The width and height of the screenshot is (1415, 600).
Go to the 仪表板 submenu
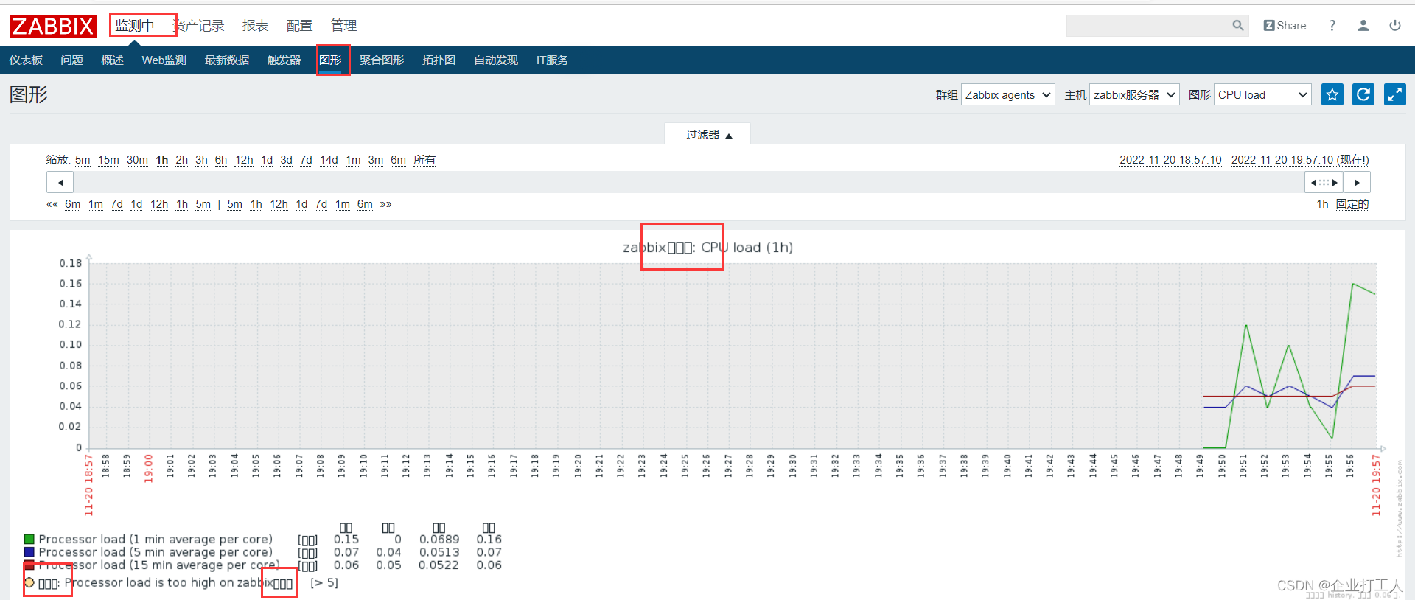pyautogui.click(x=26, y=60)
